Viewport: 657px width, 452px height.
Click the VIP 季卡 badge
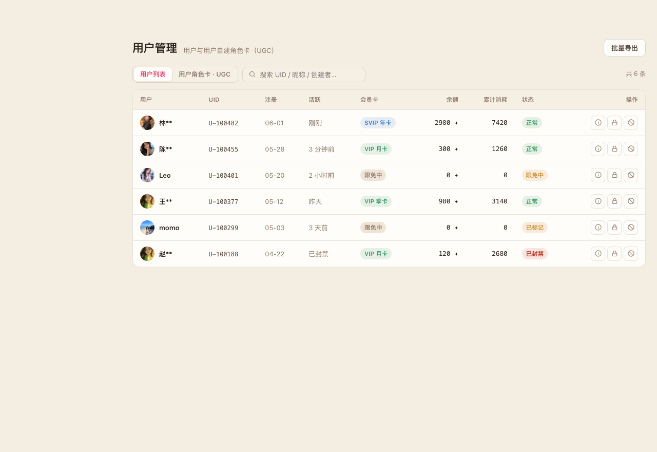[376, 201]
